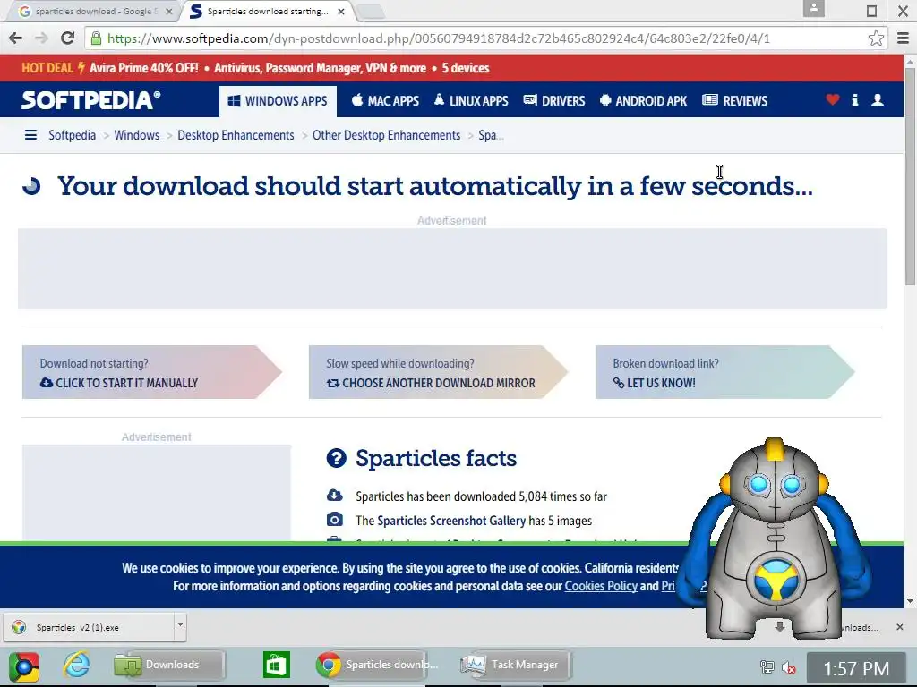Click the Chrome user profile icon
The image size is (917, 687).
pyautogui.click(x=813, y=9)
